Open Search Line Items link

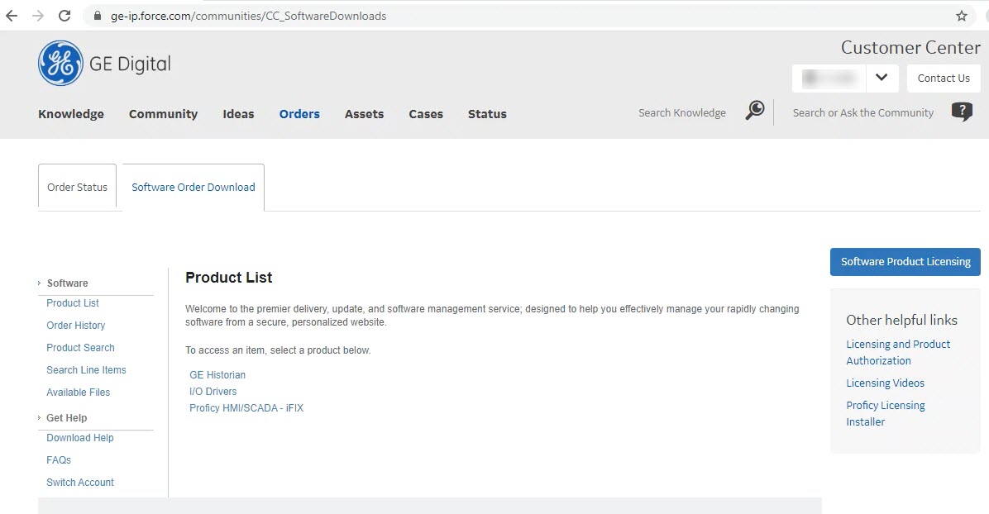click(x=86, y=370)
